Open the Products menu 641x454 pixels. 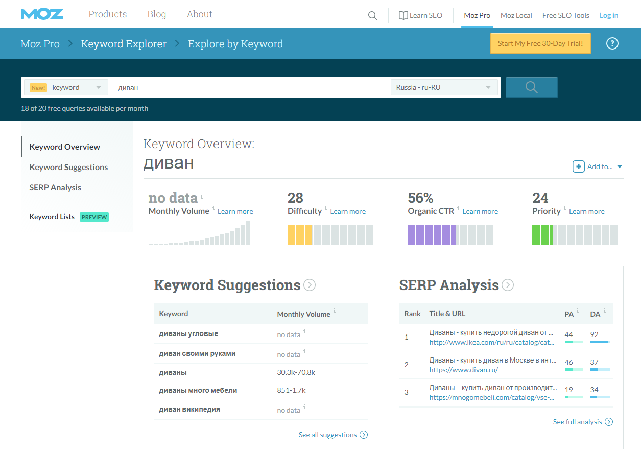[107, 14]
